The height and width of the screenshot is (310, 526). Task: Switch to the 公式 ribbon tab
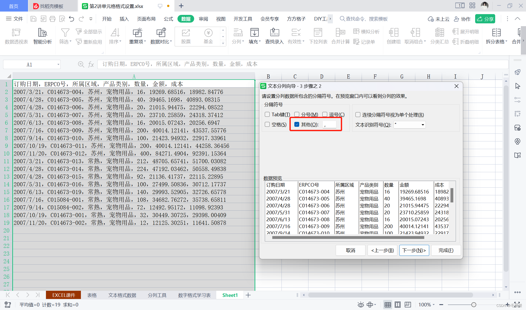tap(168, 19)
